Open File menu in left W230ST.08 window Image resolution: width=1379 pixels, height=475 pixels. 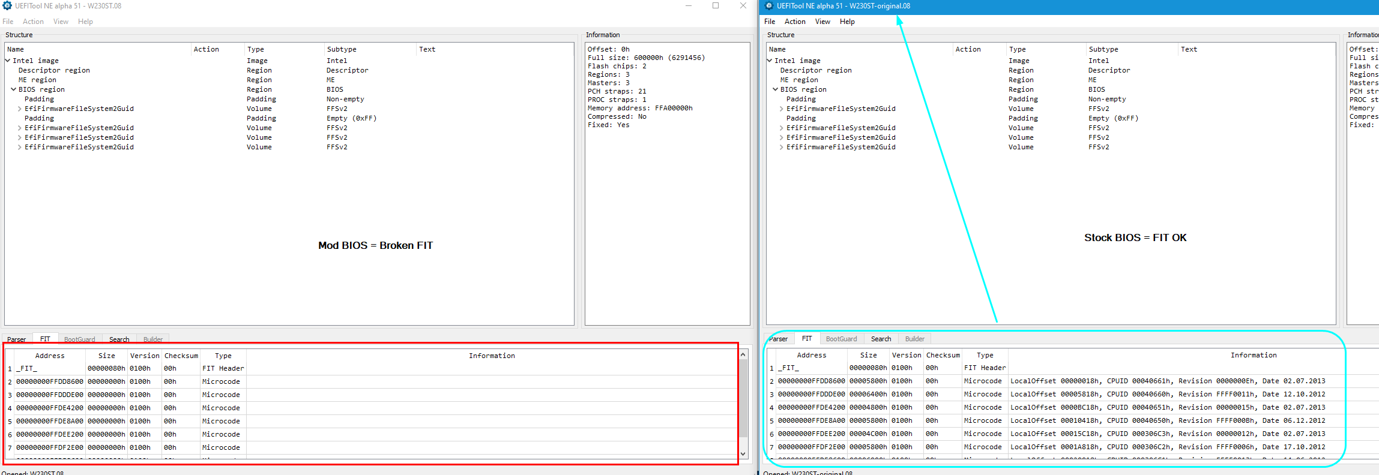point(8,22)
